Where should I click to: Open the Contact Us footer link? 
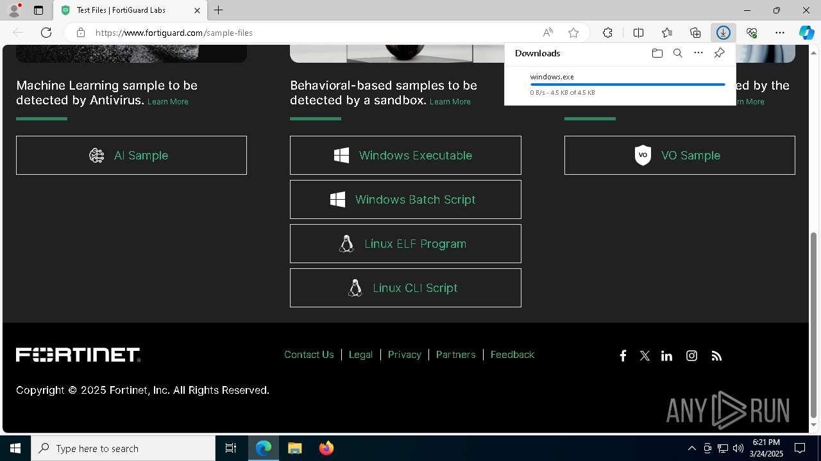click(309, 355)
